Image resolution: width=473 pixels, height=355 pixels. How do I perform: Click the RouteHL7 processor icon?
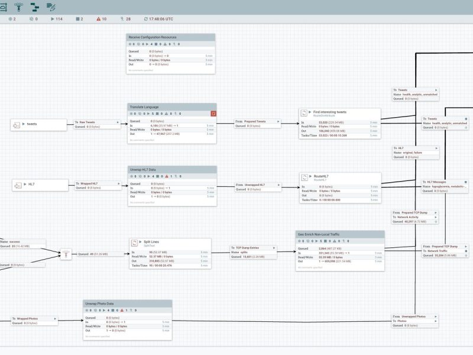pyautogui.click(x=304, y=177)
